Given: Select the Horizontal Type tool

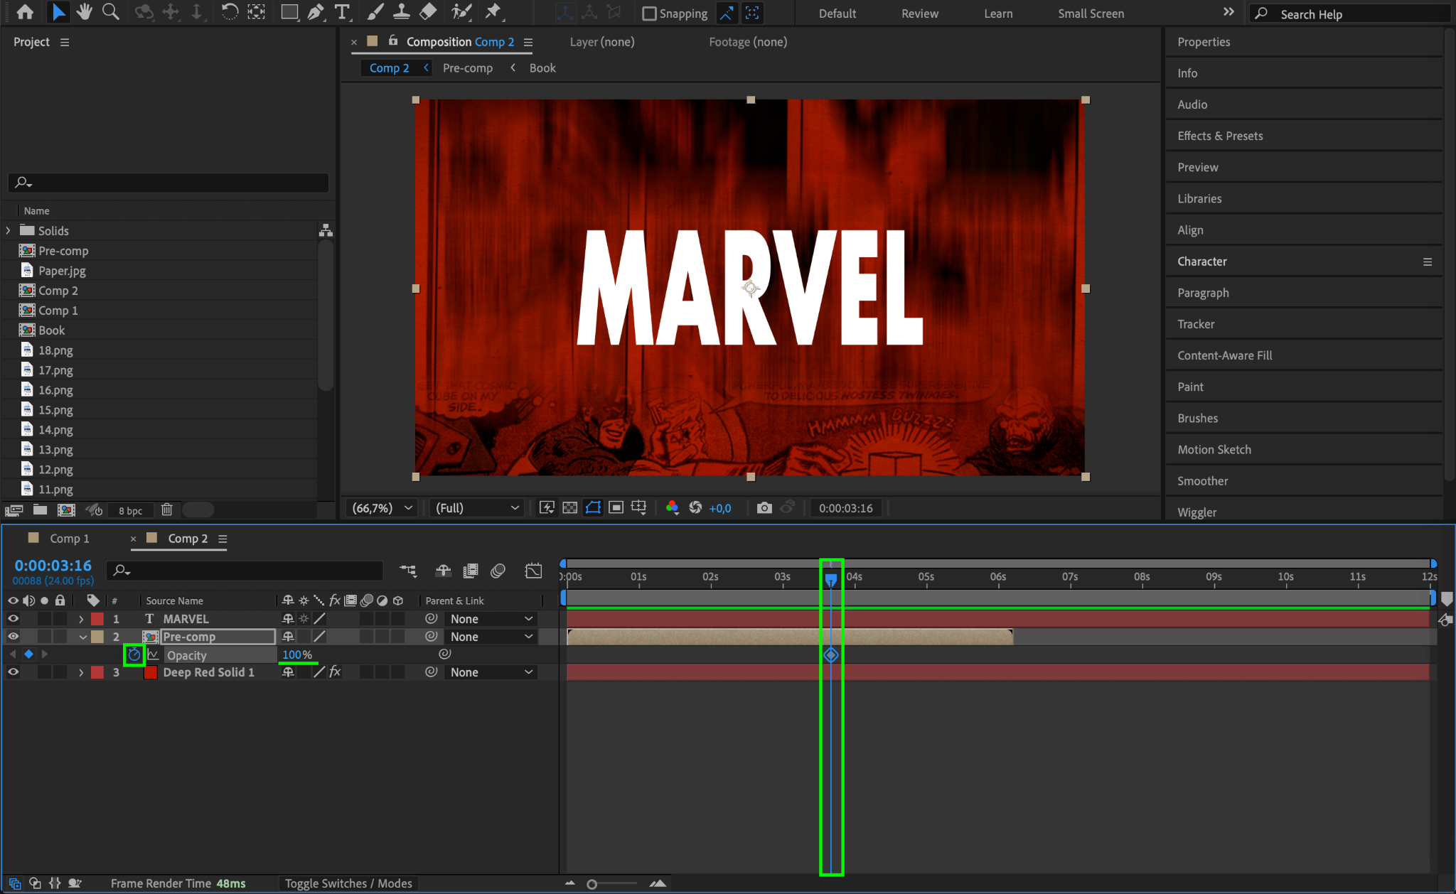Looking at the screenshot, I should (342, 12).
